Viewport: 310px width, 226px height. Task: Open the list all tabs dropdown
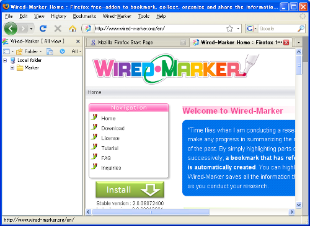click(x=298, y=43)
